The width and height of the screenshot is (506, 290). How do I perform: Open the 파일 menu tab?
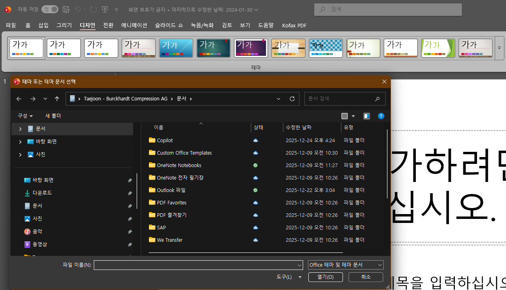point(11,25)
